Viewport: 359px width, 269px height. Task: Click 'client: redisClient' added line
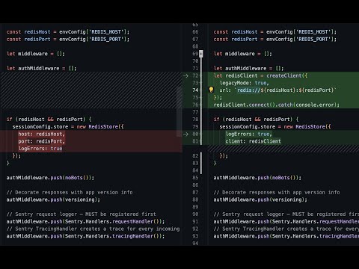(x=253, y=141)
